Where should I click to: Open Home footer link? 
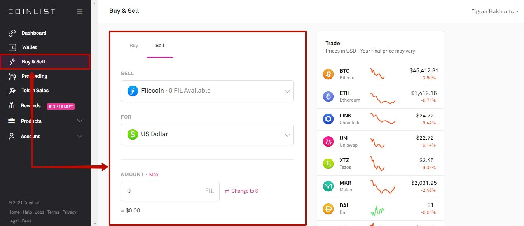click(14, 212)
